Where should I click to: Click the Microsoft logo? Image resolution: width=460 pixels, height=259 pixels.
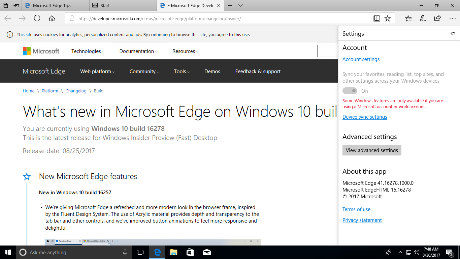click(41, 51)
